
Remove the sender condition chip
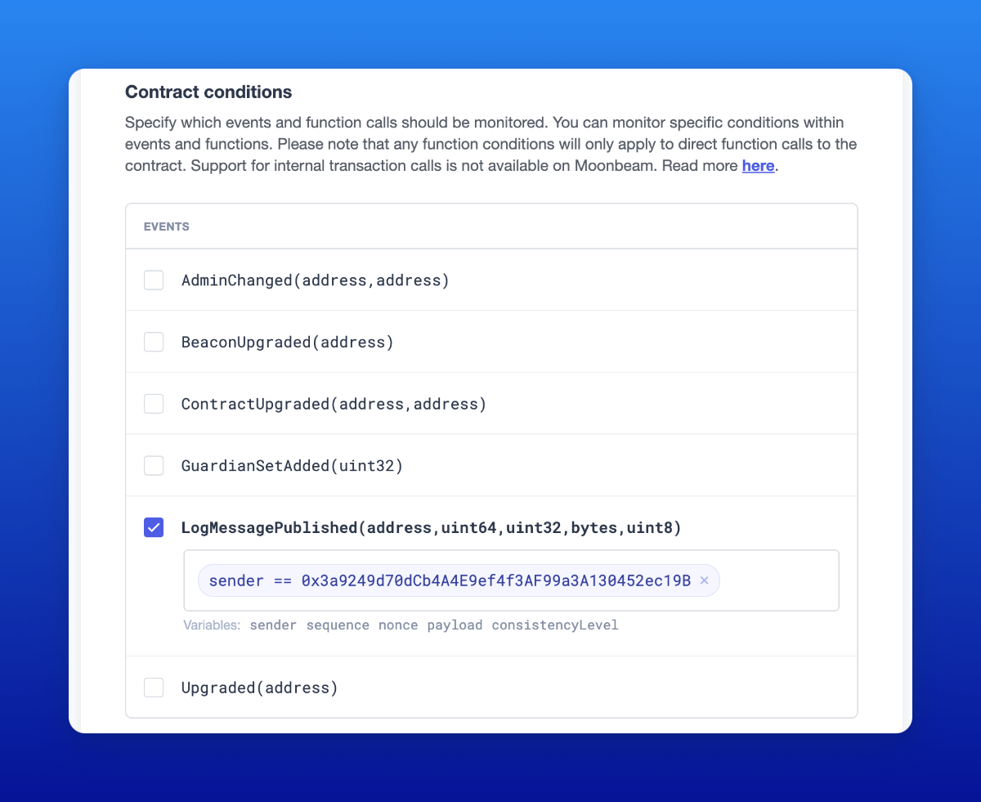click(705, 581)
